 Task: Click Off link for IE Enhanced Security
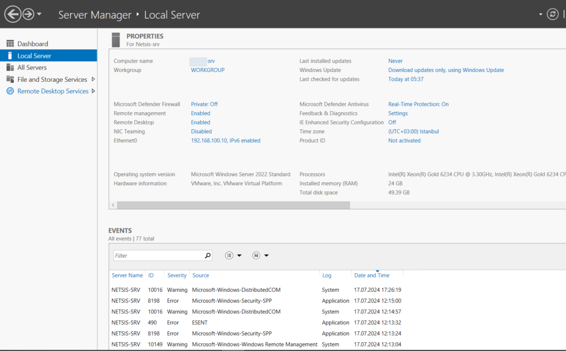392,122
